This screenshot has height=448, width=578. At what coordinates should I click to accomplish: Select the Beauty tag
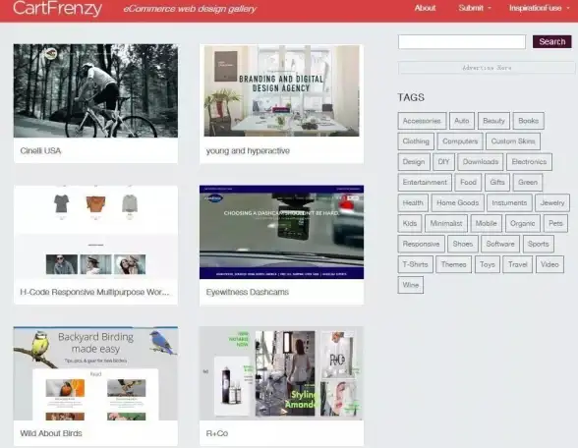tap(493, 121)
